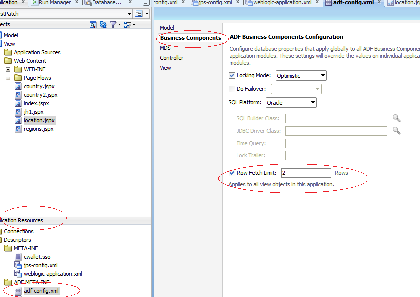420x297 pixels.
Task: Select MDS in the configuration list
Action: 165,47
